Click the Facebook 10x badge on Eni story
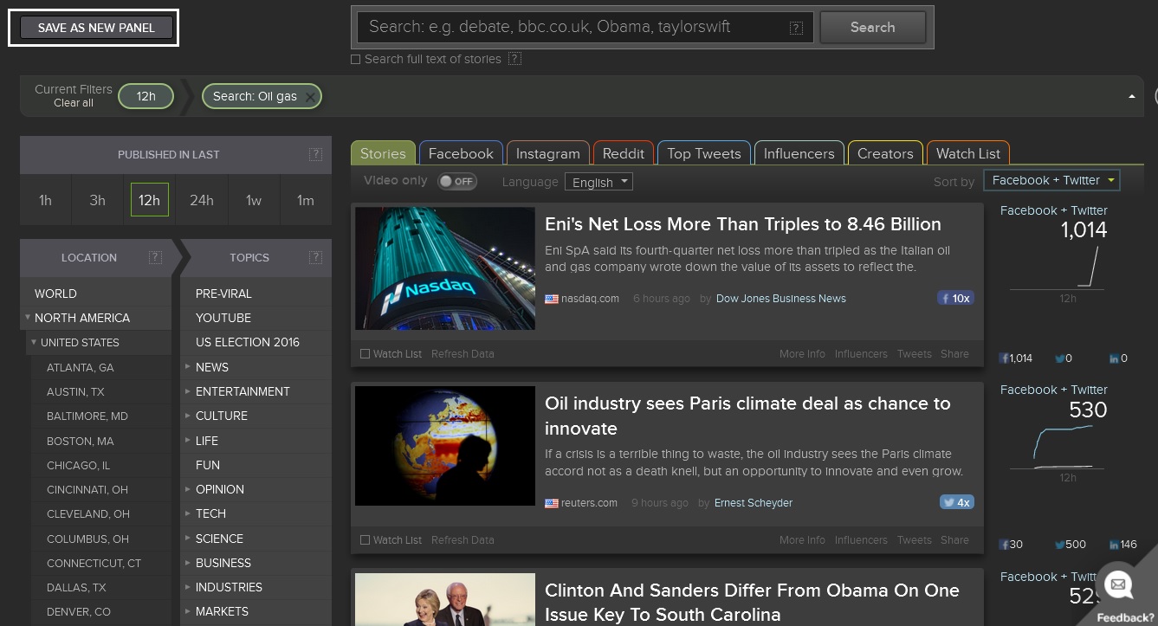This screenshot has height=626, width=1158. (x=955, y=298)
